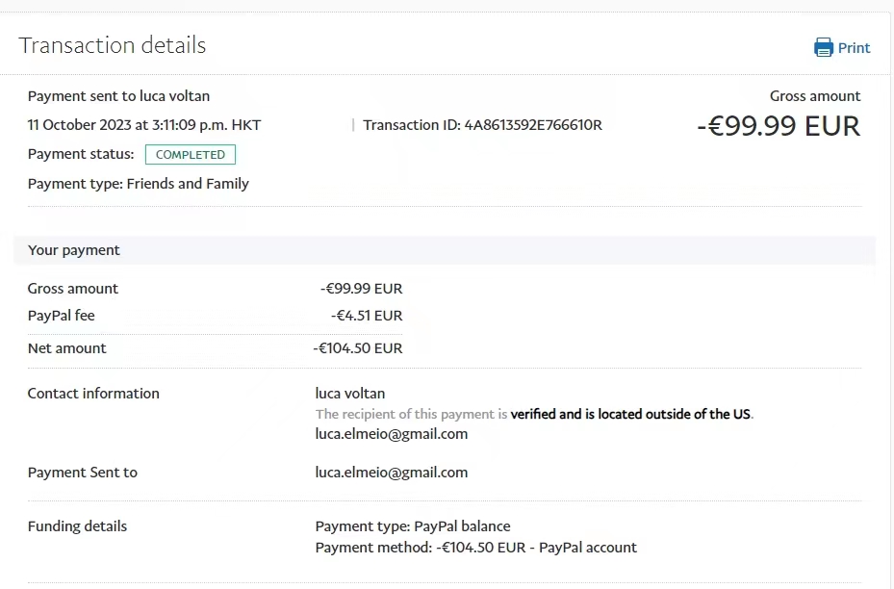Image resolution: width=894 pixels, height=589 pixels.
Task: Click the Print link text
Action: [854, 48]
